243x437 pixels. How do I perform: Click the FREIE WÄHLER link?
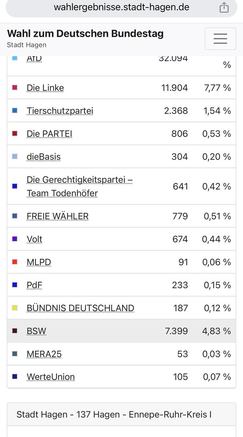click(x=58, y=216)
